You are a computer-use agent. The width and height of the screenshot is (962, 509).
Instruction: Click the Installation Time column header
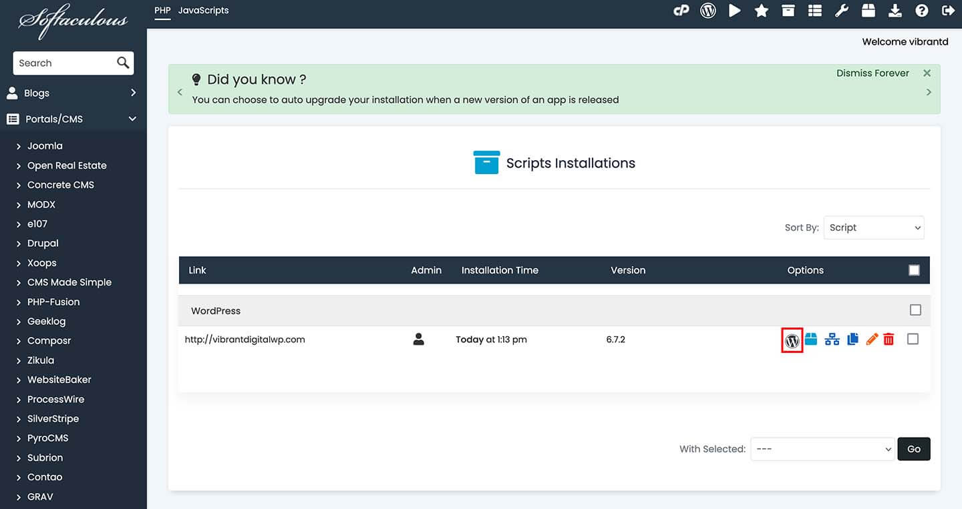500,270
